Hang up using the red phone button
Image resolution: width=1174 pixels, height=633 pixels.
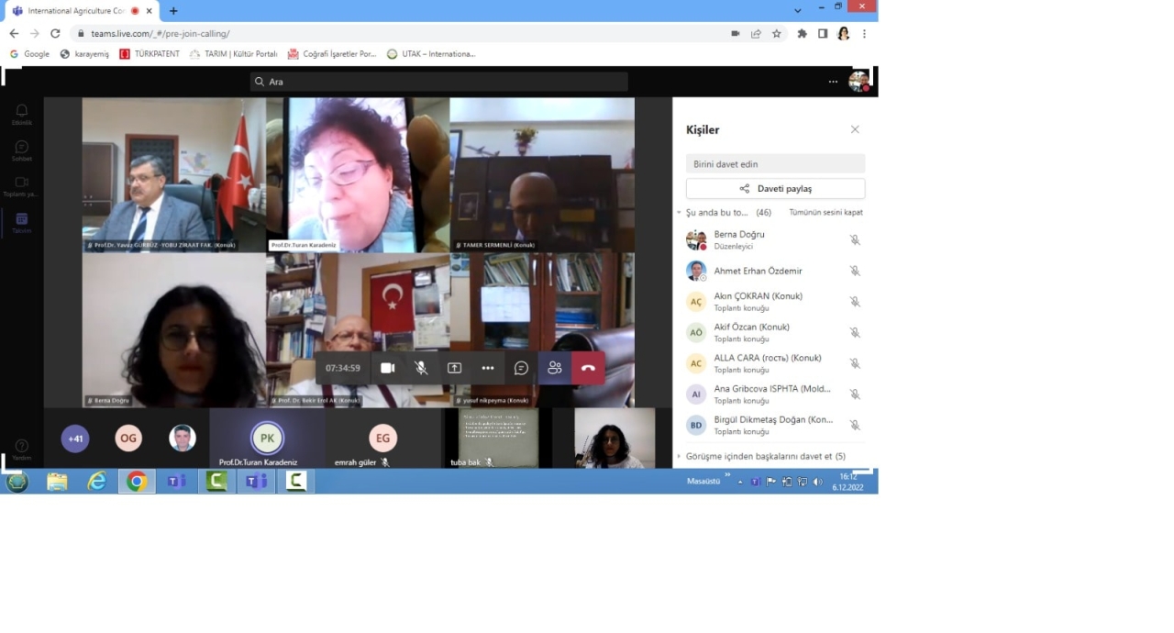pyautogui.click(x=588, y=368)
